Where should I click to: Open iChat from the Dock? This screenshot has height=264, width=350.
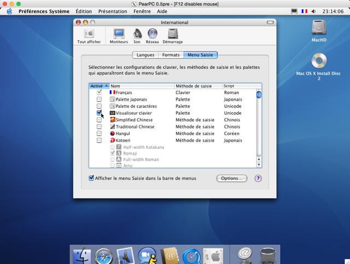tap(147, 256)
